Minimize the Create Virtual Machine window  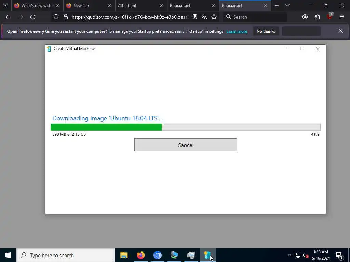[287, 49]
